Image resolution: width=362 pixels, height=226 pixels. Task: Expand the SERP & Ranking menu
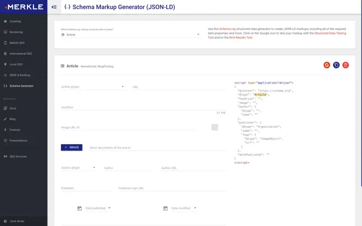coord(23,74)
